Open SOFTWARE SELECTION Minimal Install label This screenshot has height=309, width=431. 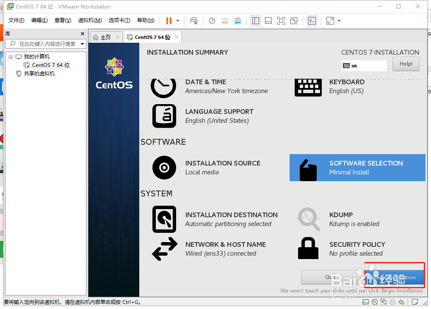pyautogui.click(x=366, y=168)
